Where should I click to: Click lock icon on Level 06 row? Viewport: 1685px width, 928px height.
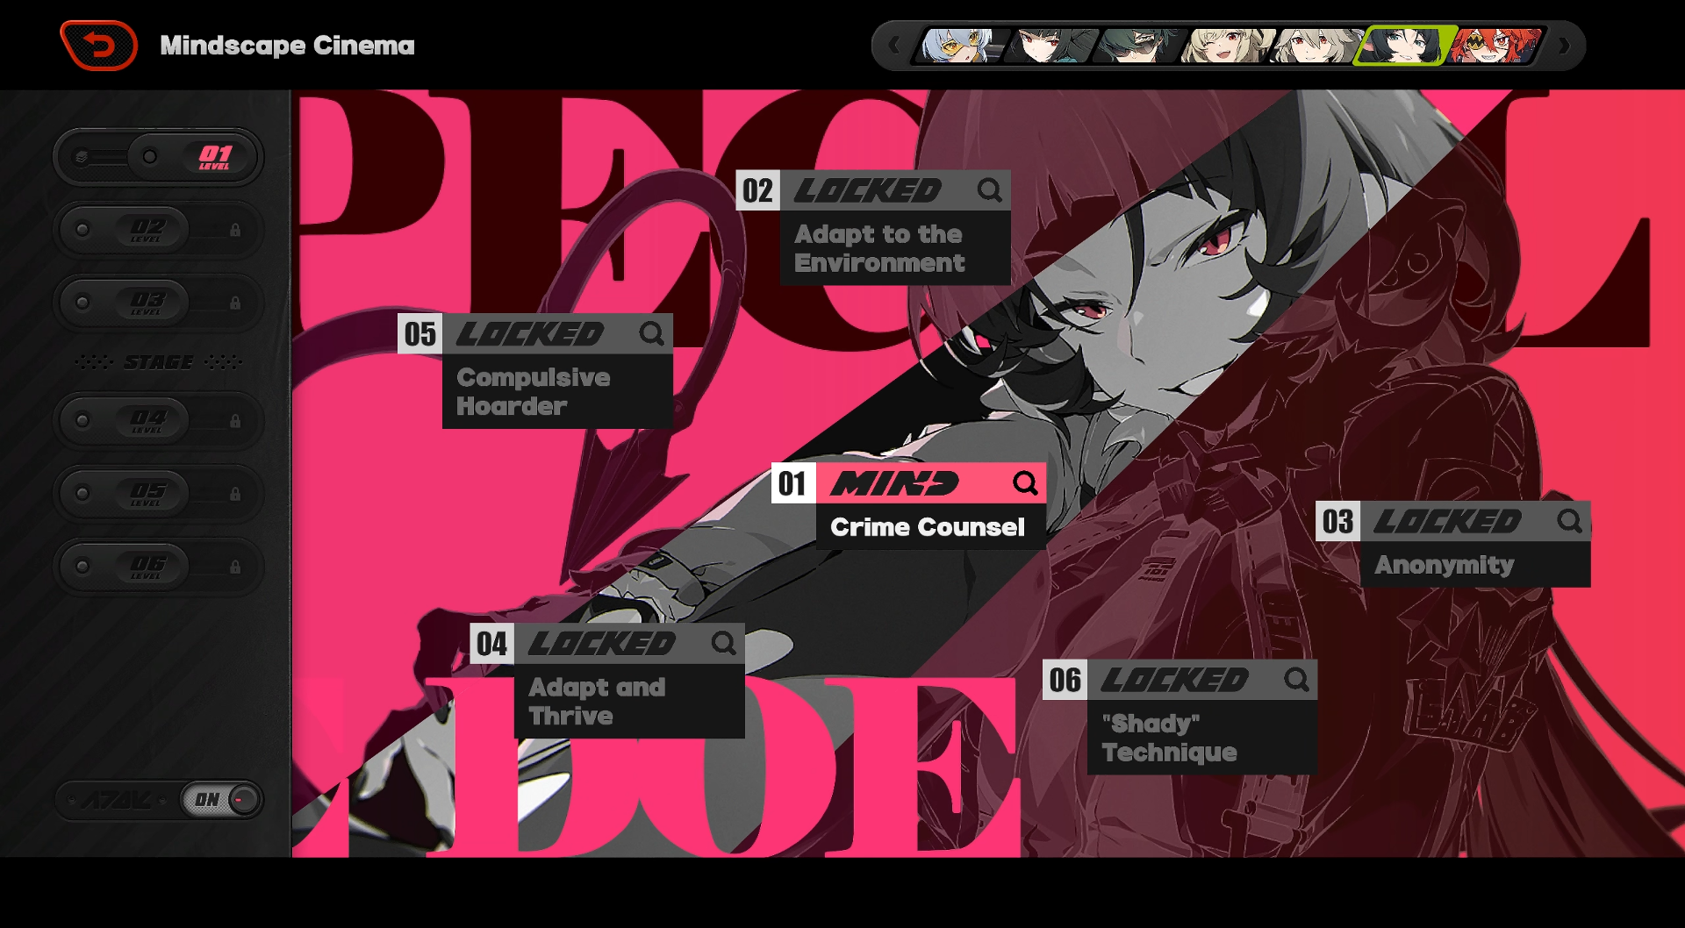click(235, 567)
